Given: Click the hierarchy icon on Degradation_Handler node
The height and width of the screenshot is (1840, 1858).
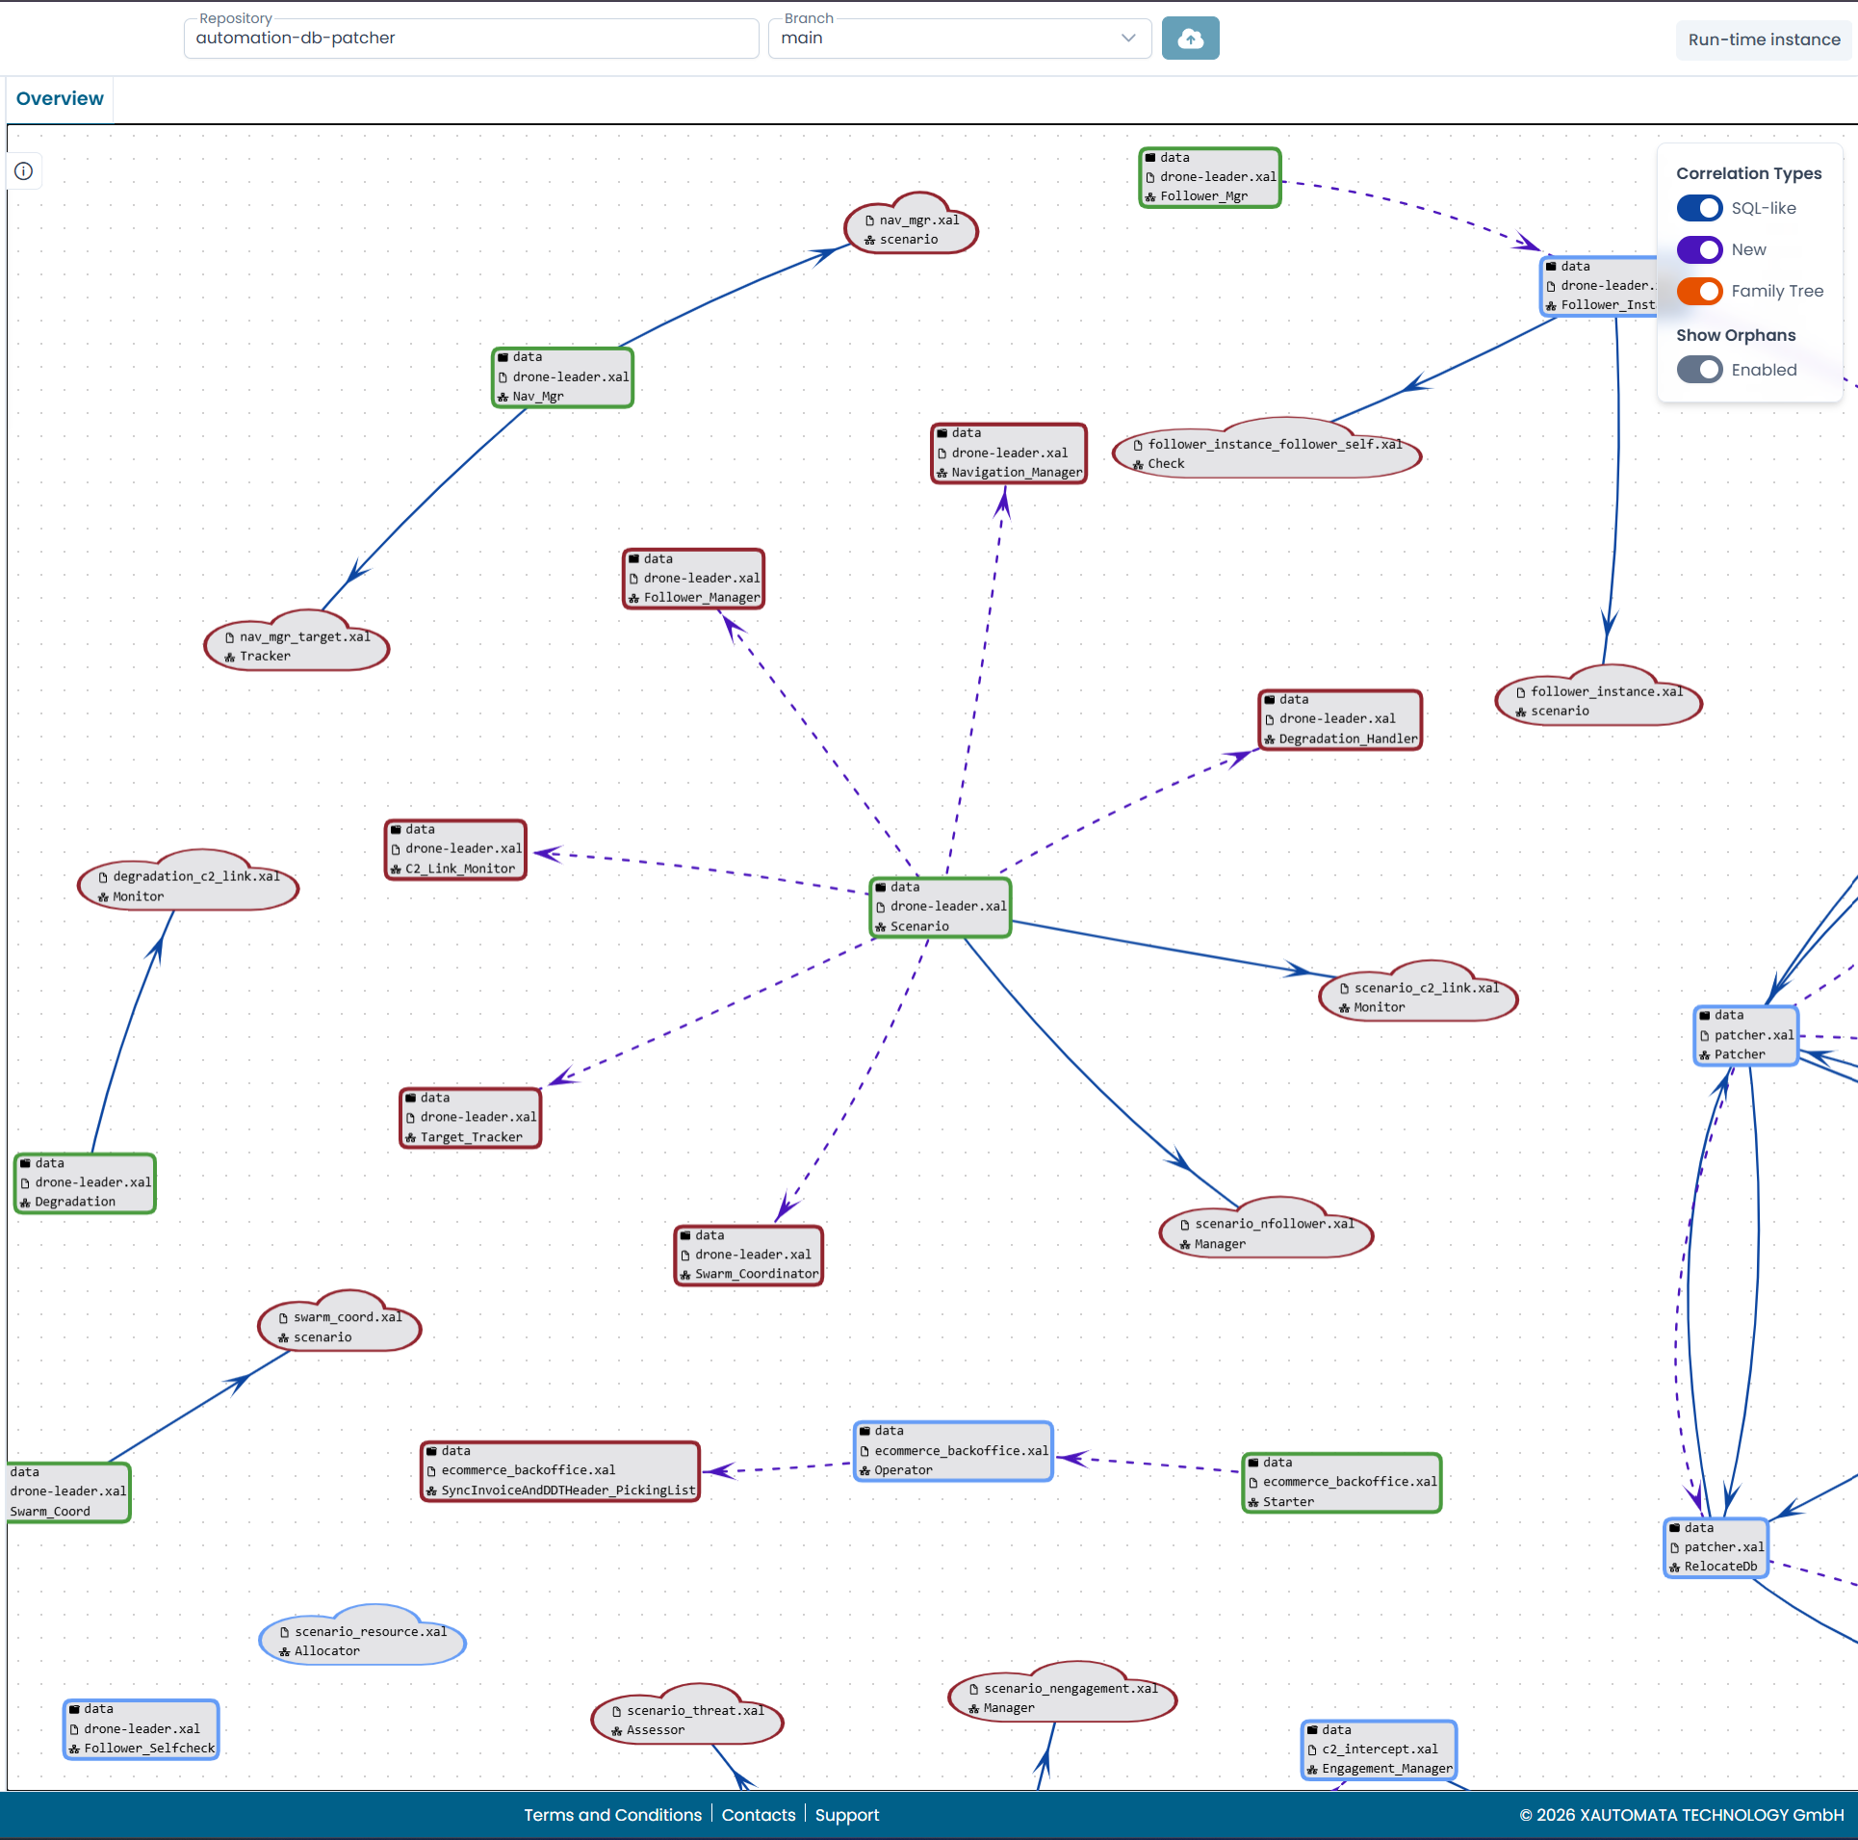Looking at the screenshot, I should (1271, 739).
